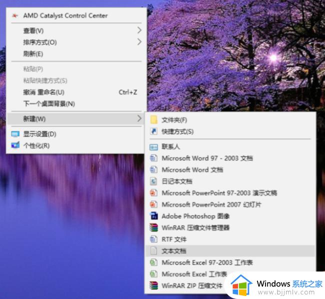Click the blank text document icon
The height and width of the screenshot is (299, 325).
(x=153, y=251)
